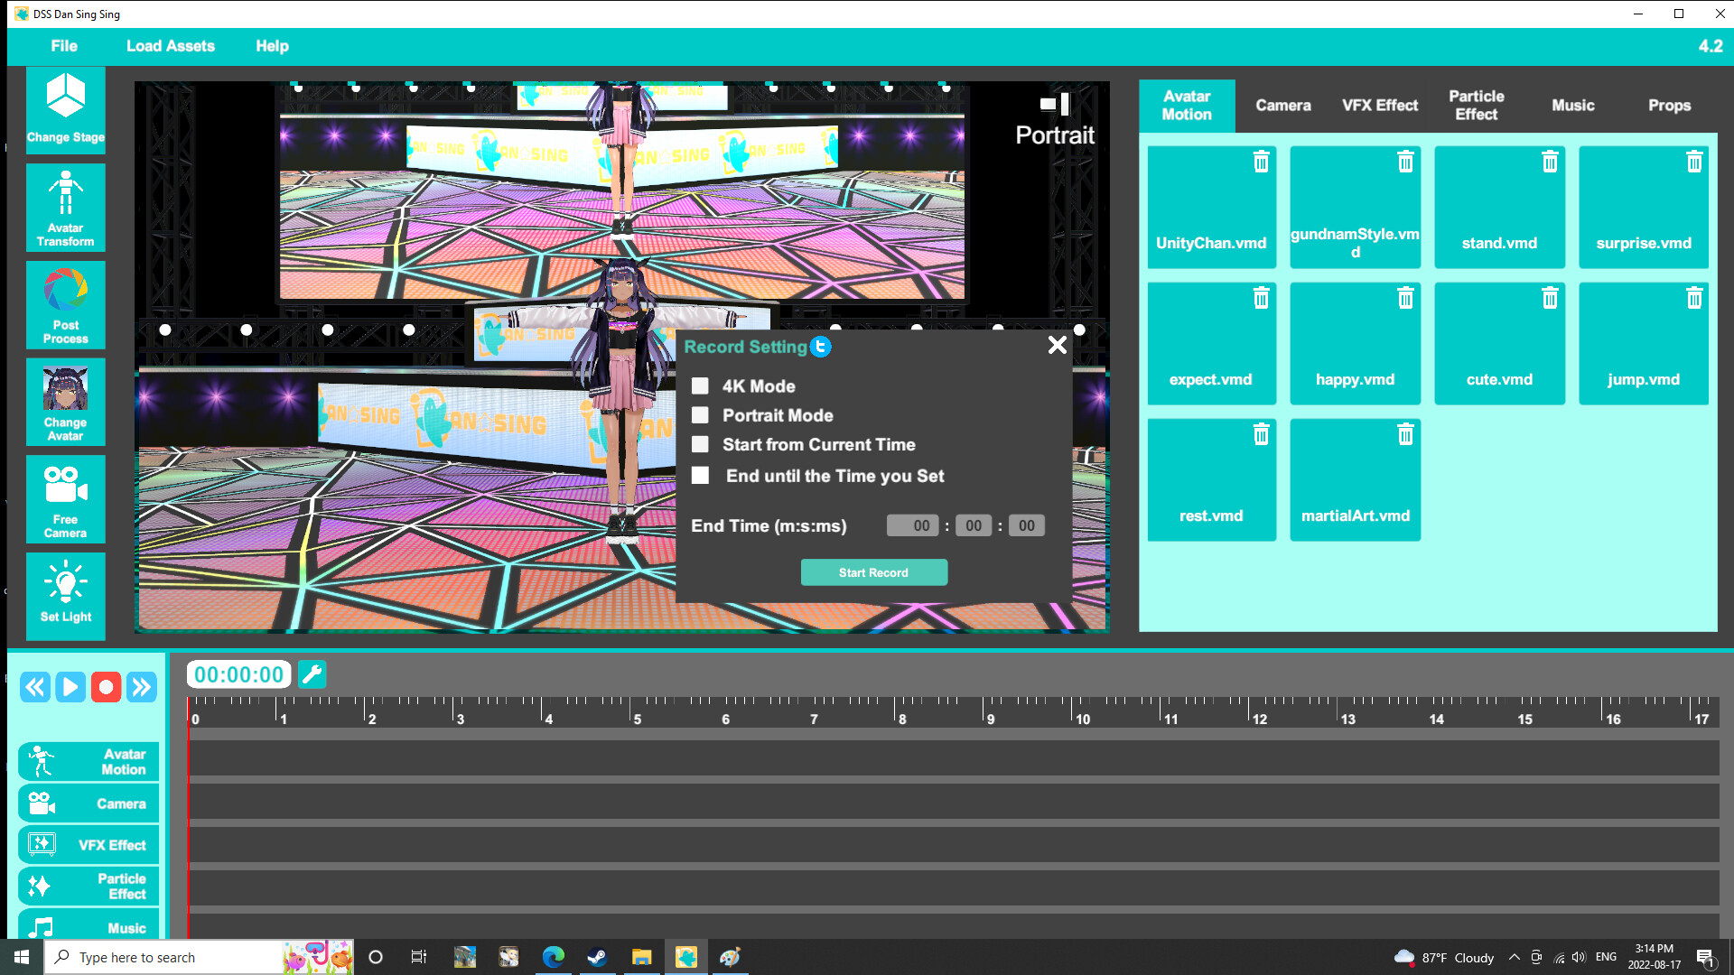Open the Avatar Transform tool
The height and width of the screenshot is (975, 1734).
click(x=64, y=209)
